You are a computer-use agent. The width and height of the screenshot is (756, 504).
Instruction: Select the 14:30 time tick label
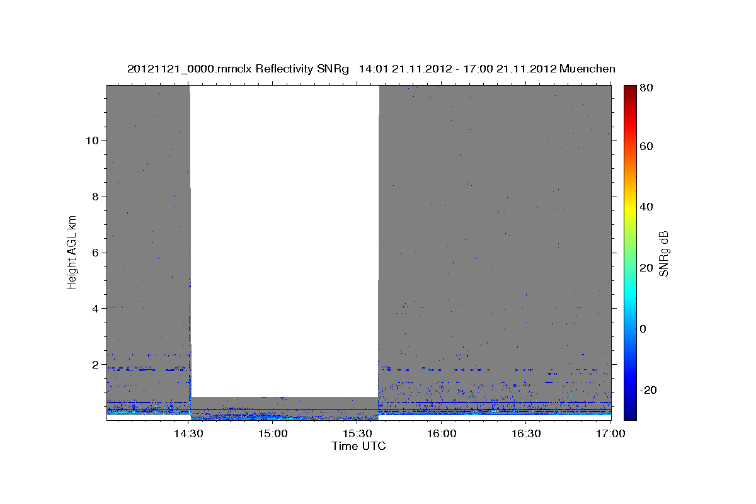[188, 433]
